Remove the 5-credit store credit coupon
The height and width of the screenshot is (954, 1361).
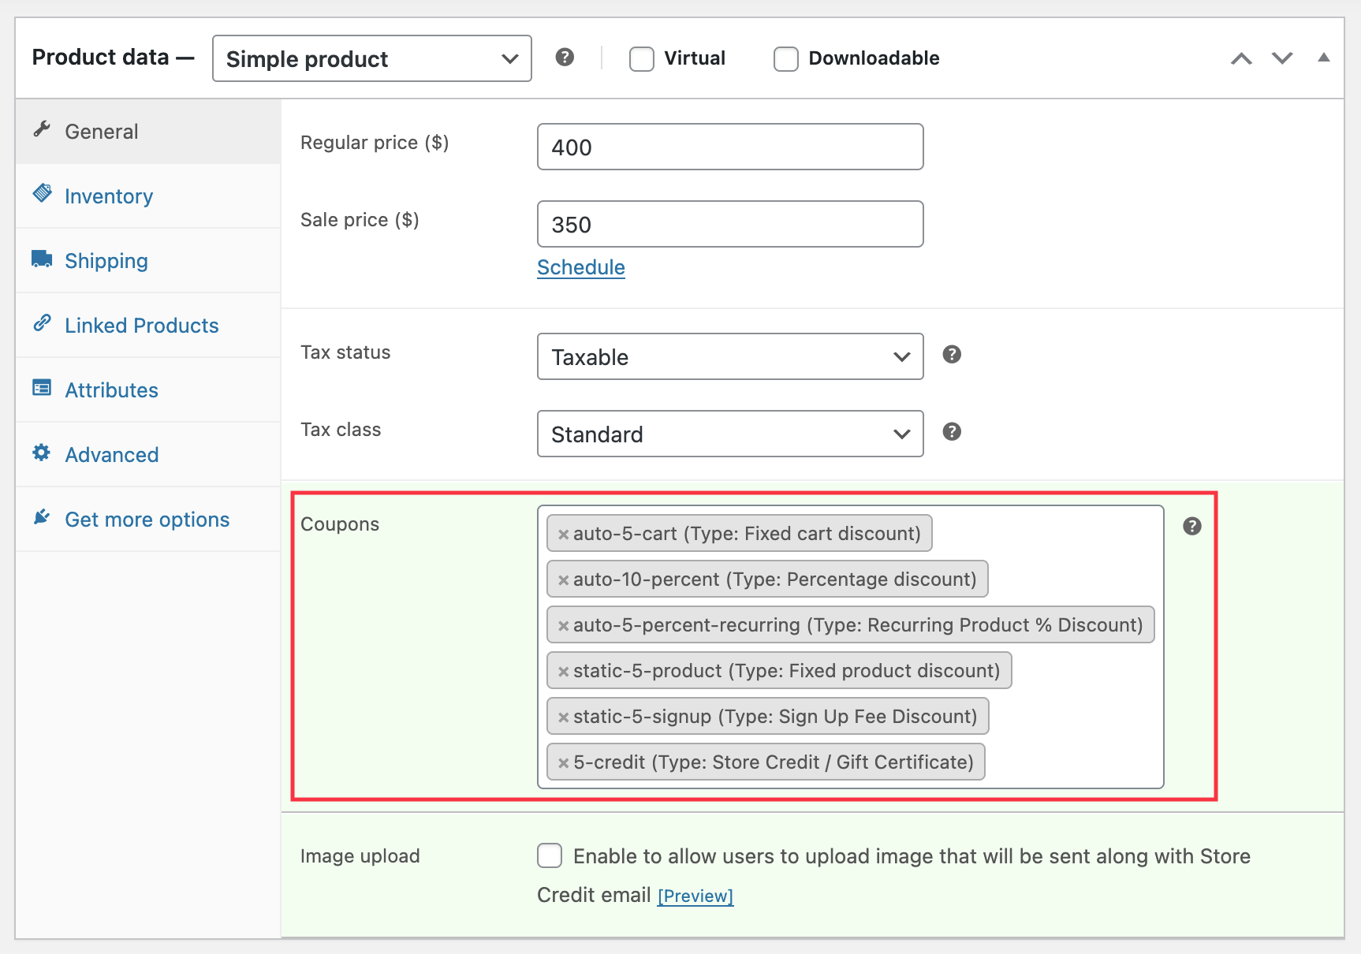pyautogui.click(x=563, y=763)
